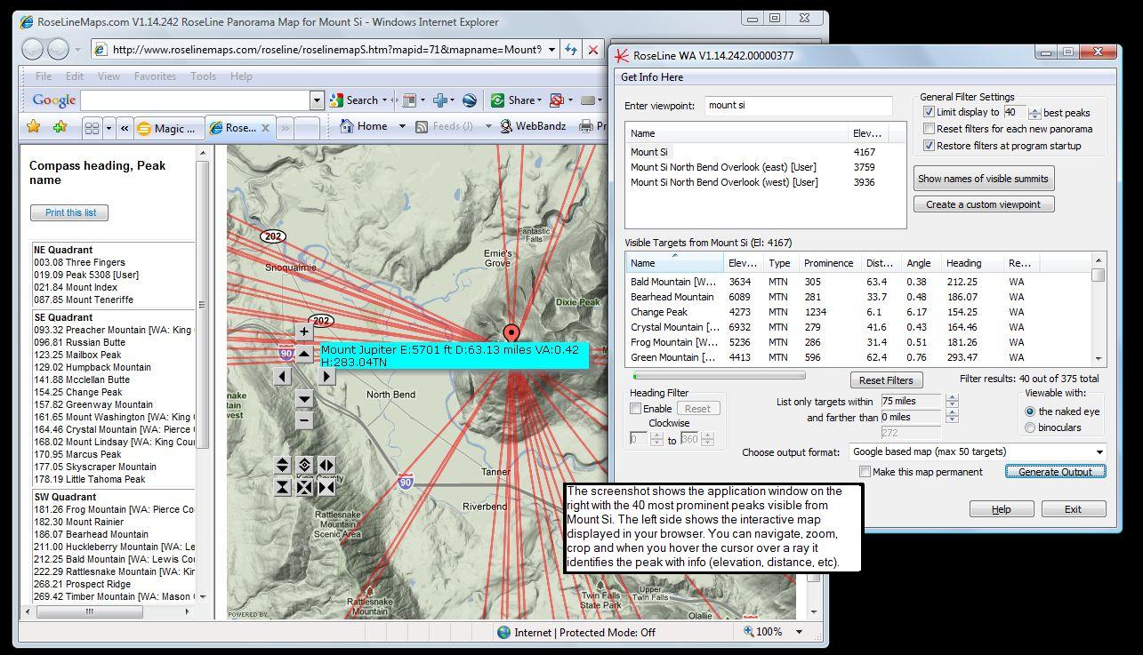This screenshot has height=655, width=1143.
Task: Click Show names of visible summits
Action: tap(983, 179)
